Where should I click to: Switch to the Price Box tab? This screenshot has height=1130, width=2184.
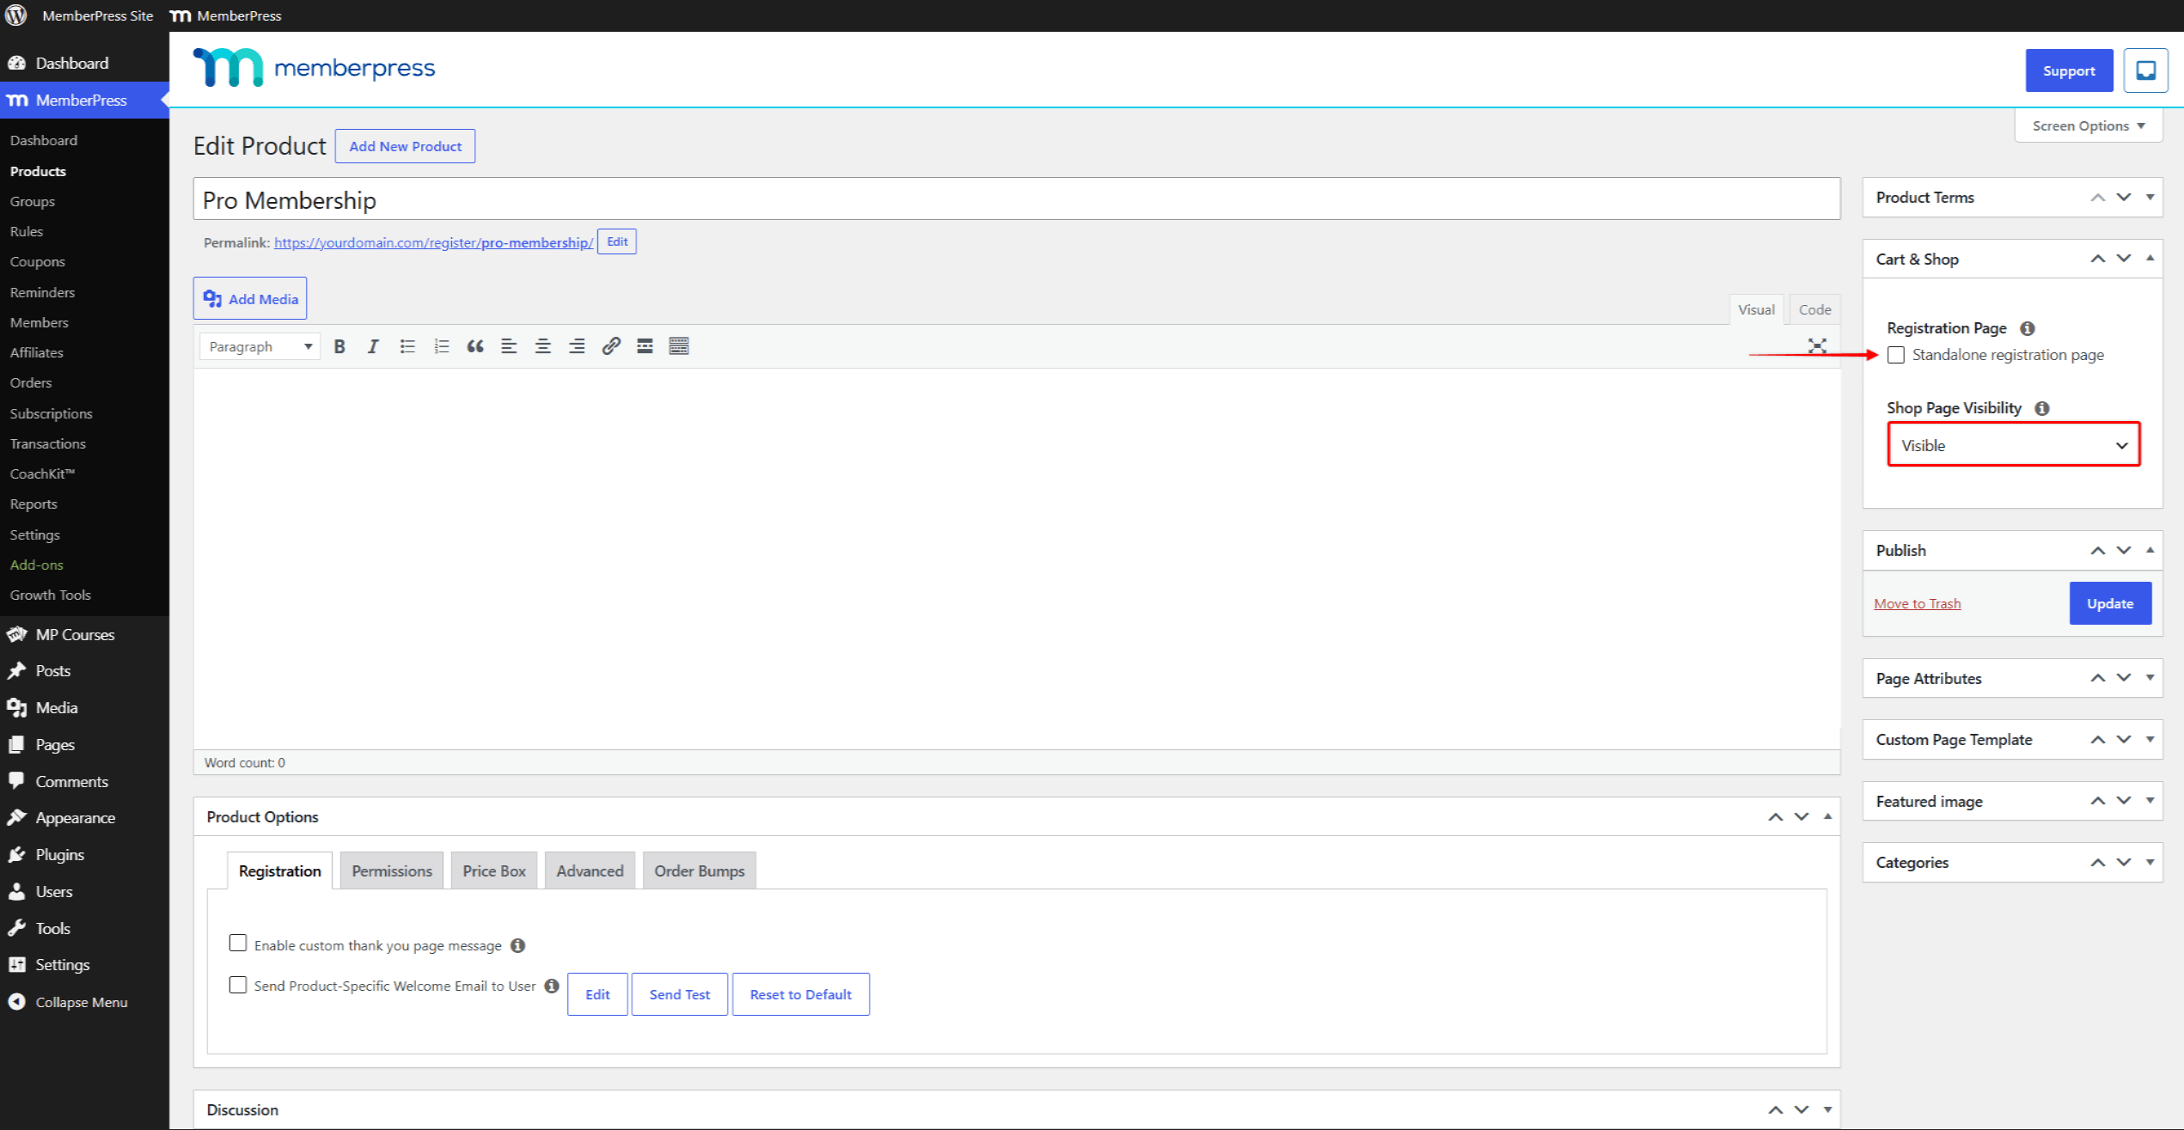(494, 870)
